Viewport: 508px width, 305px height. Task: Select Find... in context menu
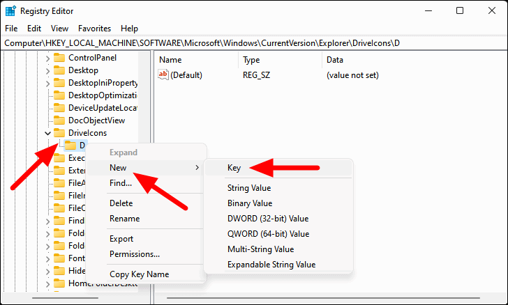coord(145,183)
